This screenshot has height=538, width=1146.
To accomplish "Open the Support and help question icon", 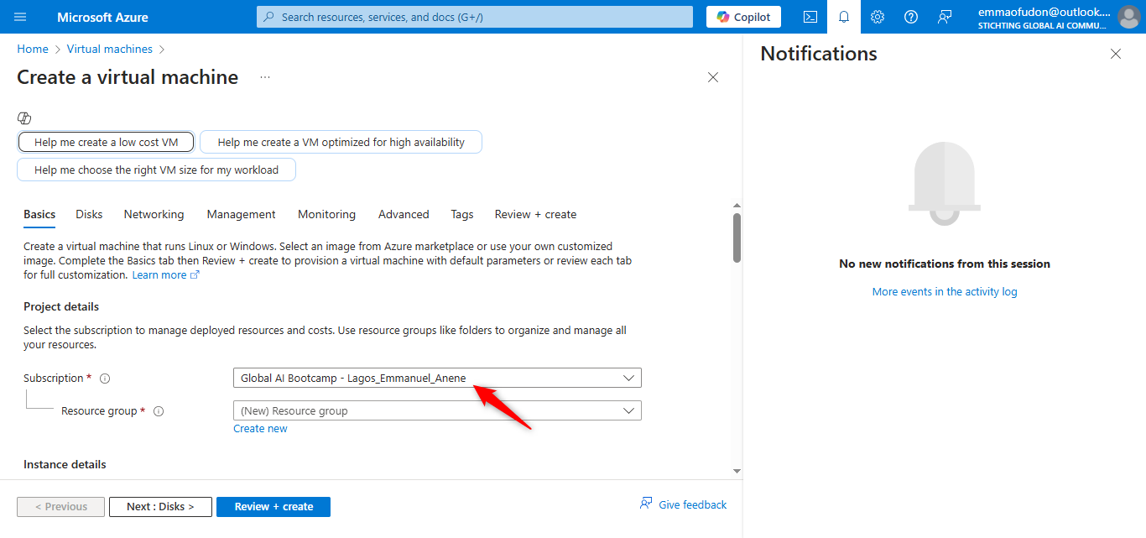I will click(x=911, y=17).
